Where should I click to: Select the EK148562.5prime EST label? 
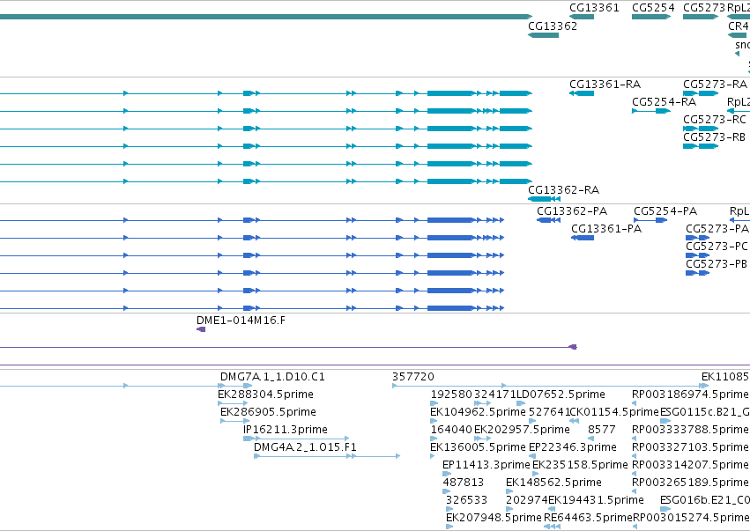[x=553, y=483]
